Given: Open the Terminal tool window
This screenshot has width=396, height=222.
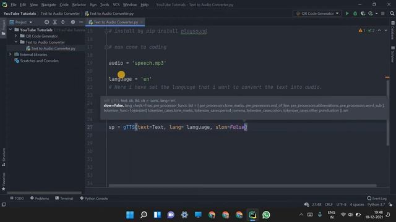Looking at the screenshot, I should coord(64,199).
